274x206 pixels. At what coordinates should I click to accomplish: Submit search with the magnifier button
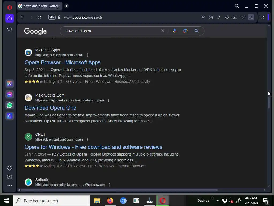pyautogui.click(x=197, y=31)
